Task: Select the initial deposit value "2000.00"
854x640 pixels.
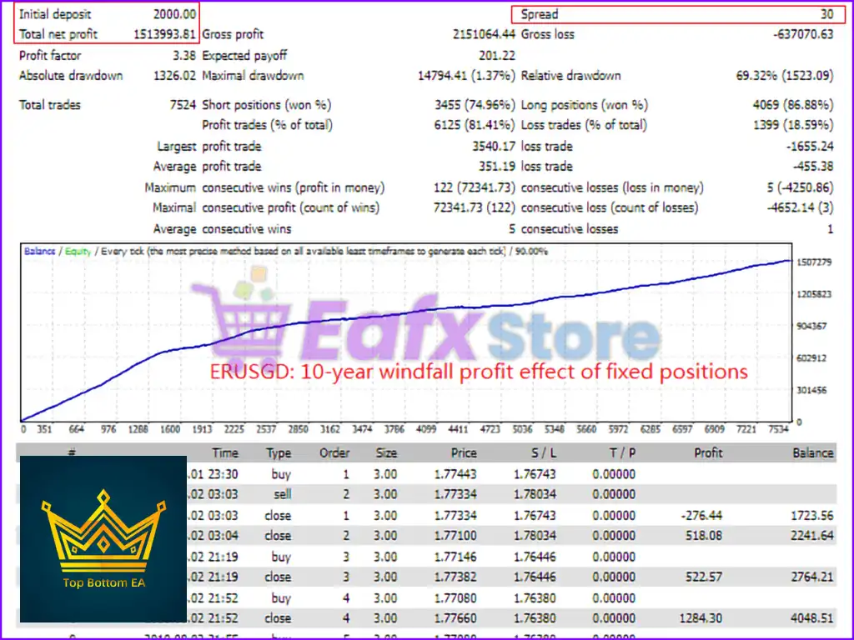Action: pyautogui.click(x=174, y=14)
